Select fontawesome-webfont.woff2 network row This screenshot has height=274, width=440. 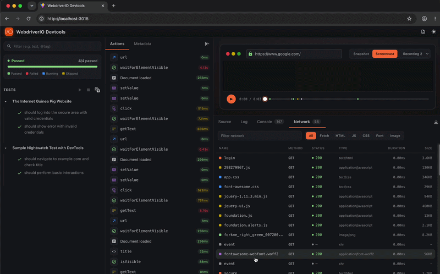pos(326,254)
